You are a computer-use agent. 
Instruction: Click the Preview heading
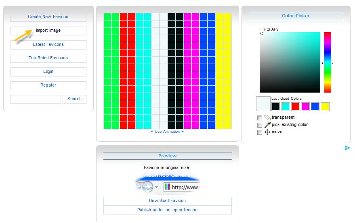coord(167,156)
